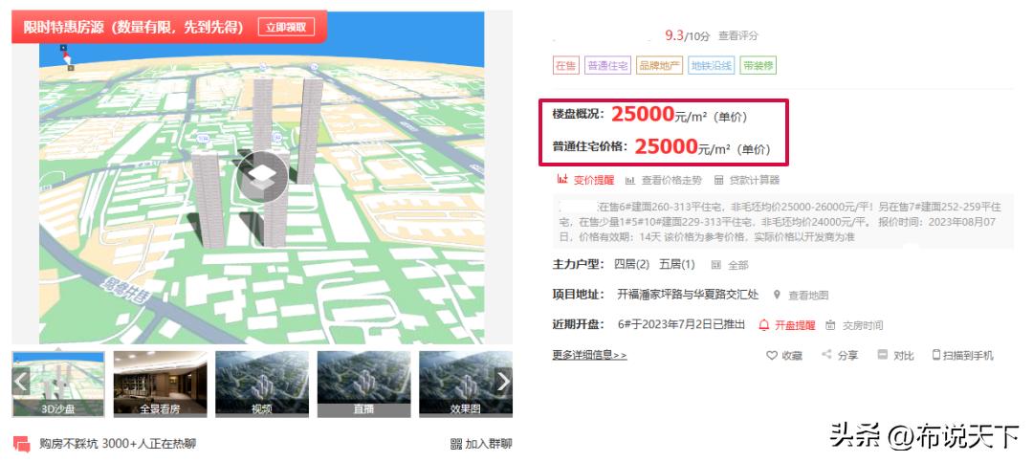1033x462 pixels.
Task: Click 收藏 label
Action: pyautogui.click(x=792, y=355)
